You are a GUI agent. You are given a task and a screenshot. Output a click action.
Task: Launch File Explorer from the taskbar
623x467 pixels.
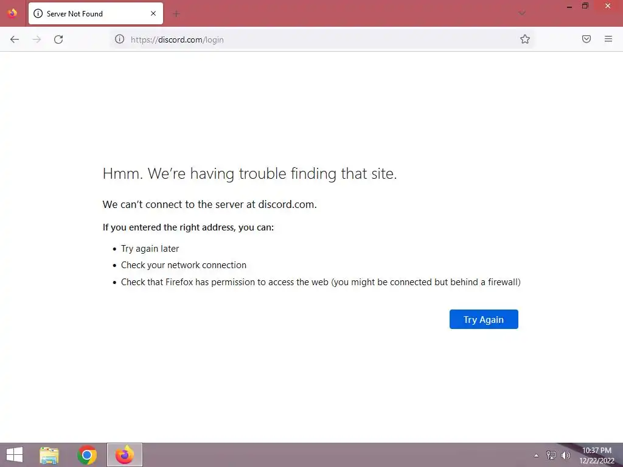(x=49, y=455)
